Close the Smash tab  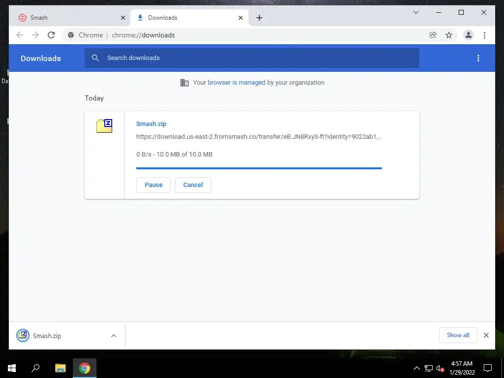pyautogui.click(x=123, y=18)
